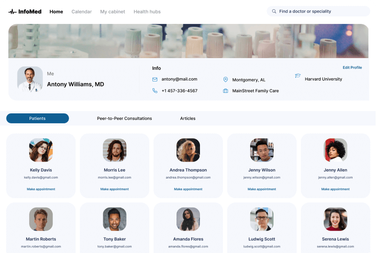This screenshot has width=376, height=253.
Task: Switch to Peer-to-Peer Consultations tab
Action: [124, 118]
